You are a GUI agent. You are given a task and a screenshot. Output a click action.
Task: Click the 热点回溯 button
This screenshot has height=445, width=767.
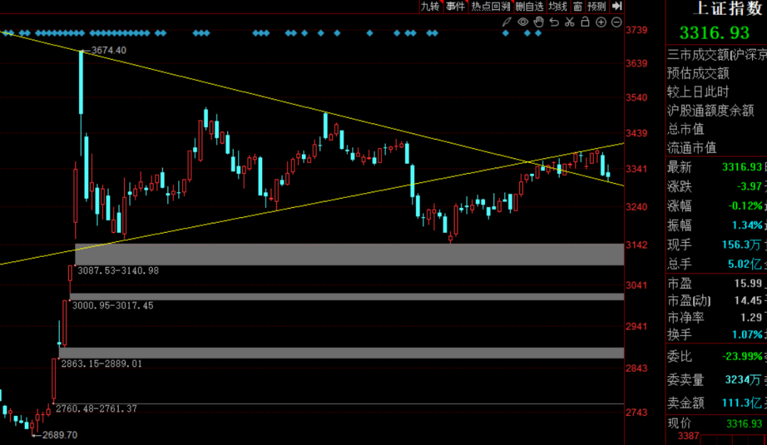pos(491,6)
